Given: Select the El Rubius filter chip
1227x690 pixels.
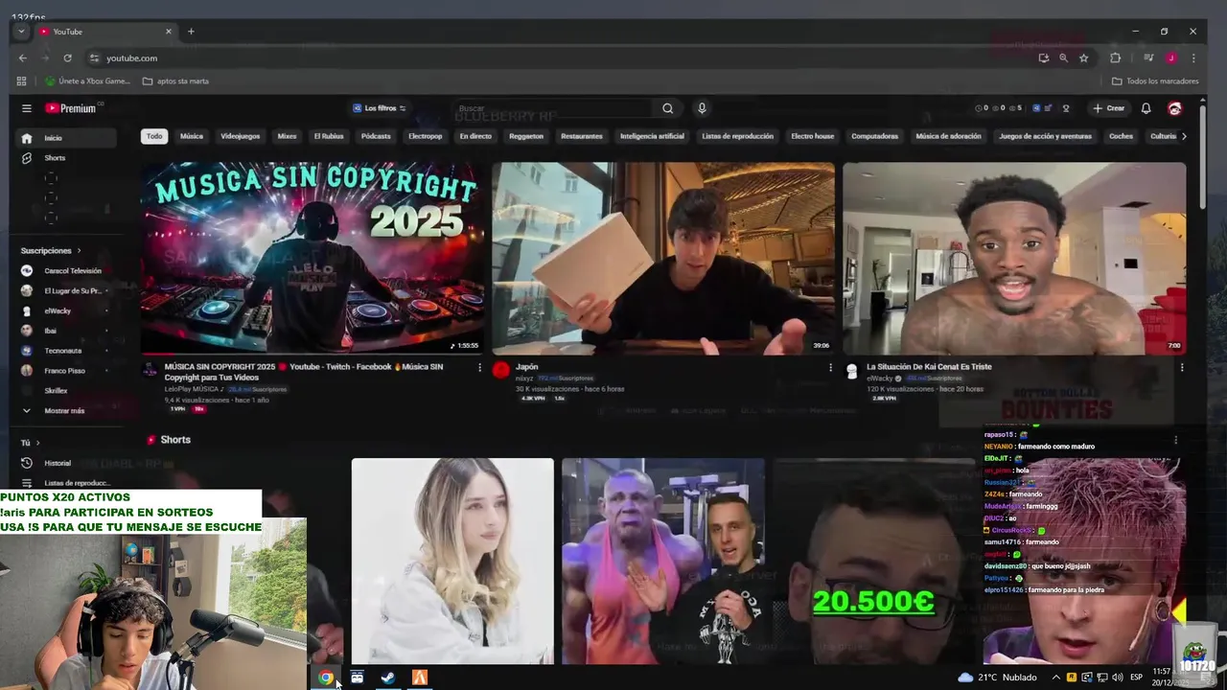Looking at the screenshot, I should coord(329,136).
